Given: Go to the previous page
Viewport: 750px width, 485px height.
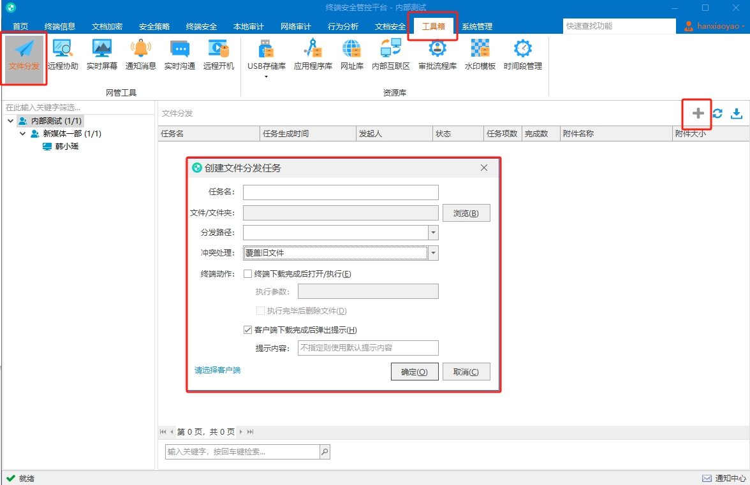Looking at the screenshot, I should (172, 431).
